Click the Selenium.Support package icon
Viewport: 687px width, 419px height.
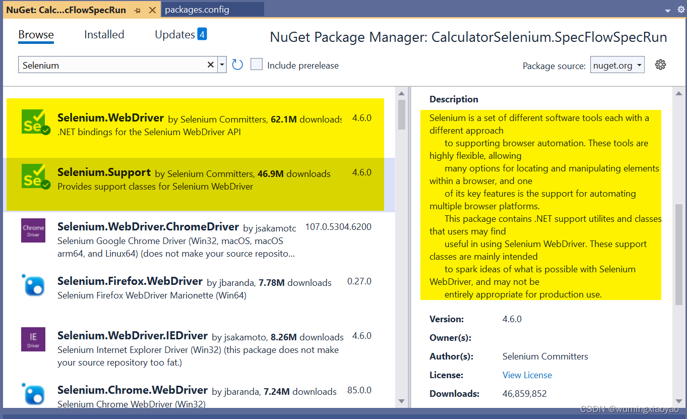(x=36, y=176)
